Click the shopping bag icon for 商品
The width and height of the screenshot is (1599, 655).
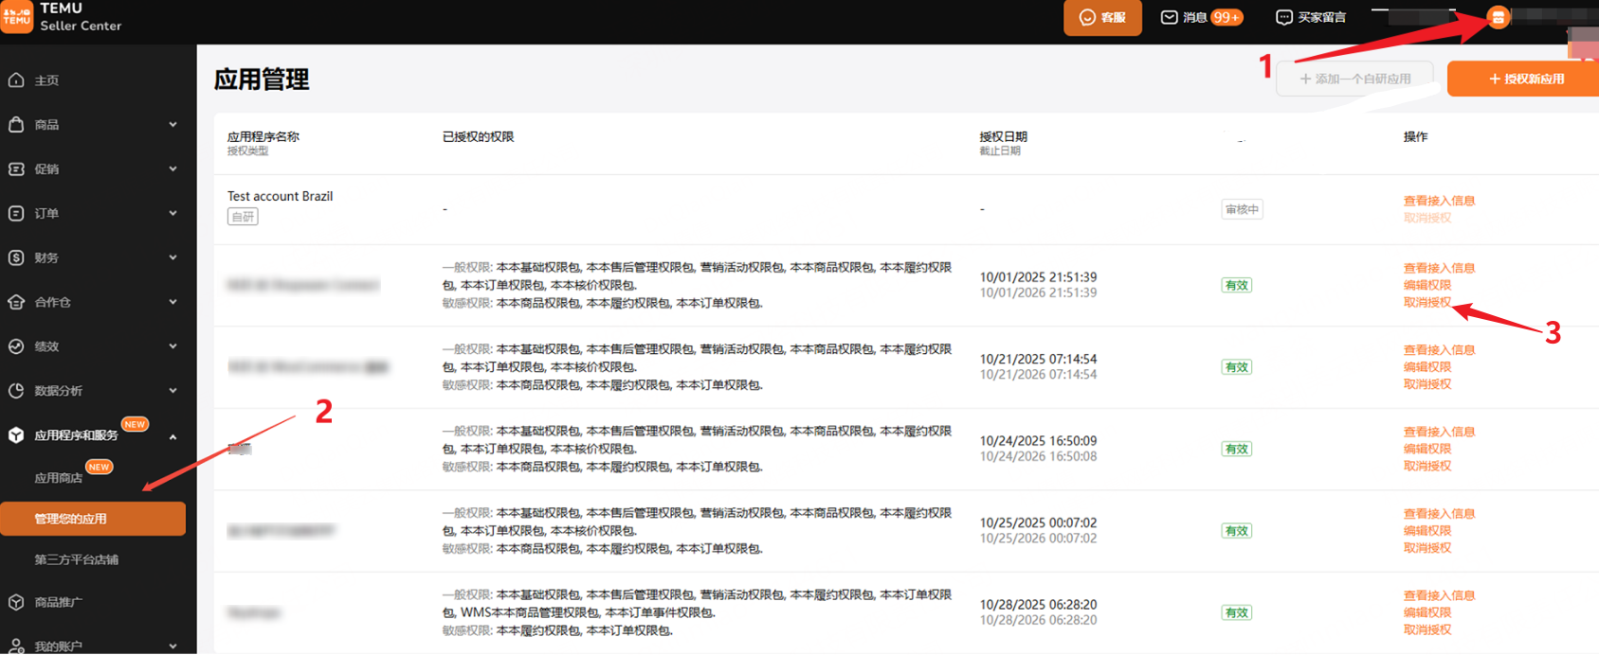coord(16,125)
